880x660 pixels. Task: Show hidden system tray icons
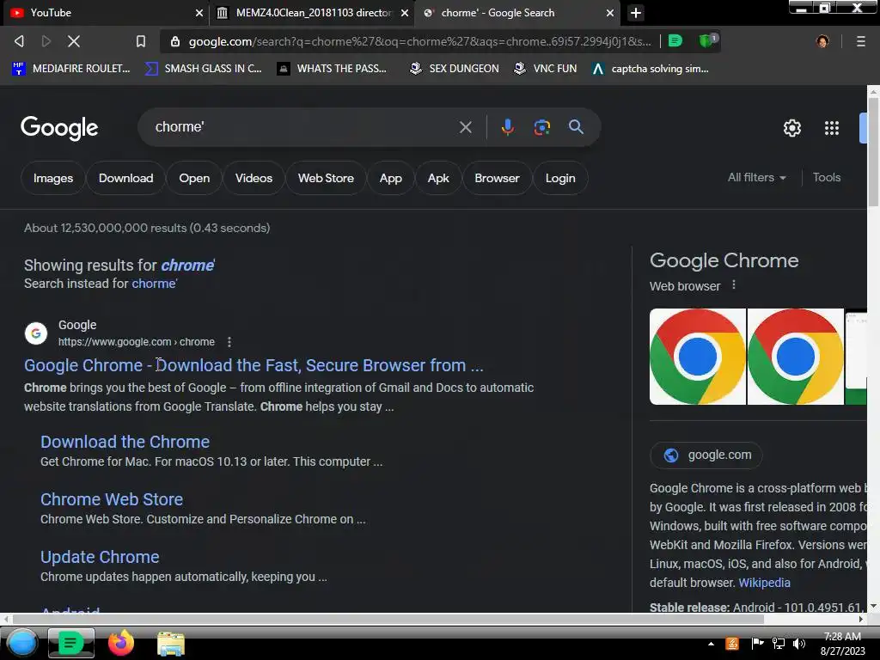(711, 644)
